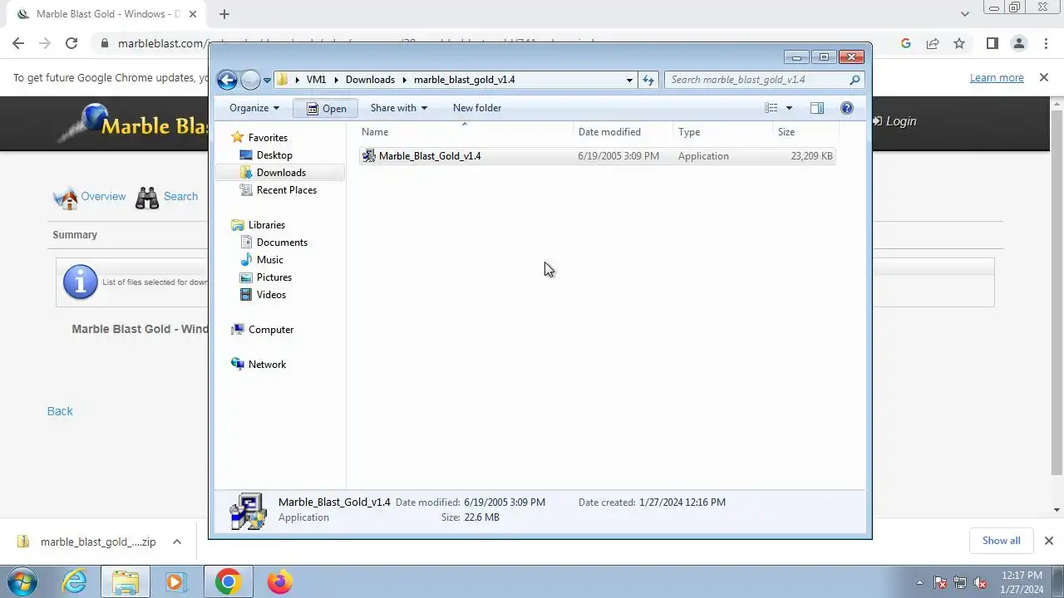Go back using Explorer's back arrow
Viewport: 1064px width, 598px height.
(x=227, y=80)
